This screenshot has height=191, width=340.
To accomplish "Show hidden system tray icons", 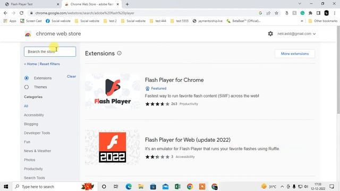I will click(282, 186).
